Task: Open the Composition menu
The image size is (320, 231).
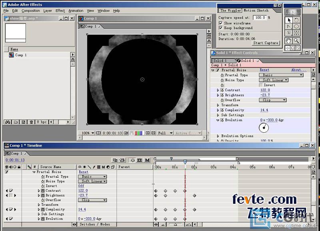Action: 31,11
